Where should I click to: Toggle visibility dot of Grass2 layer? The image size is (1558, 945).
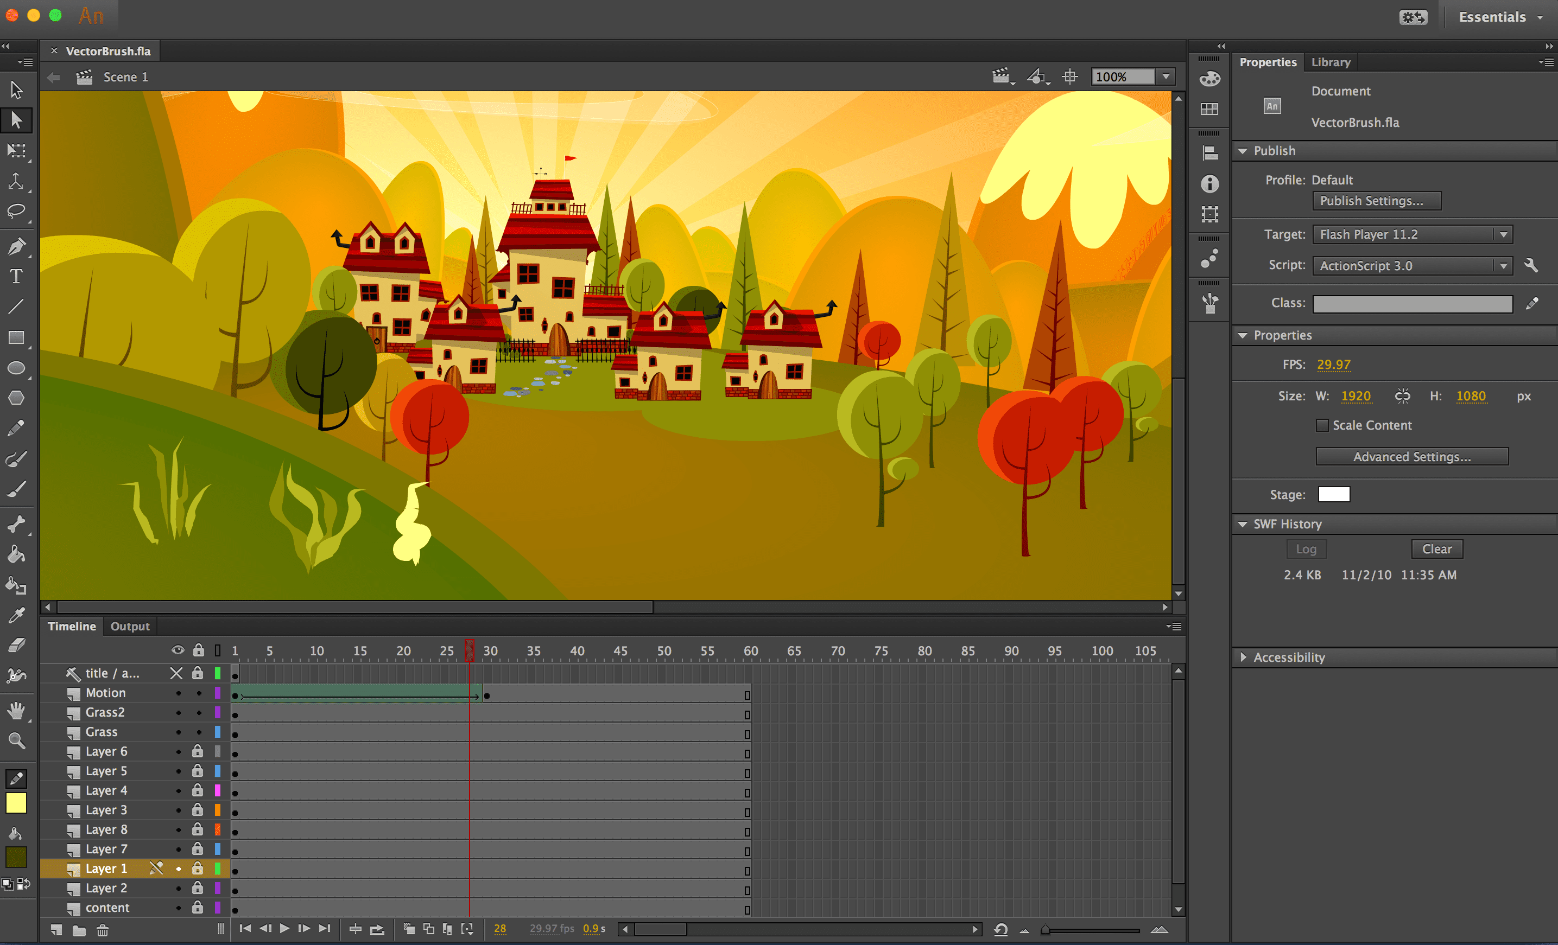coord(178,712)
